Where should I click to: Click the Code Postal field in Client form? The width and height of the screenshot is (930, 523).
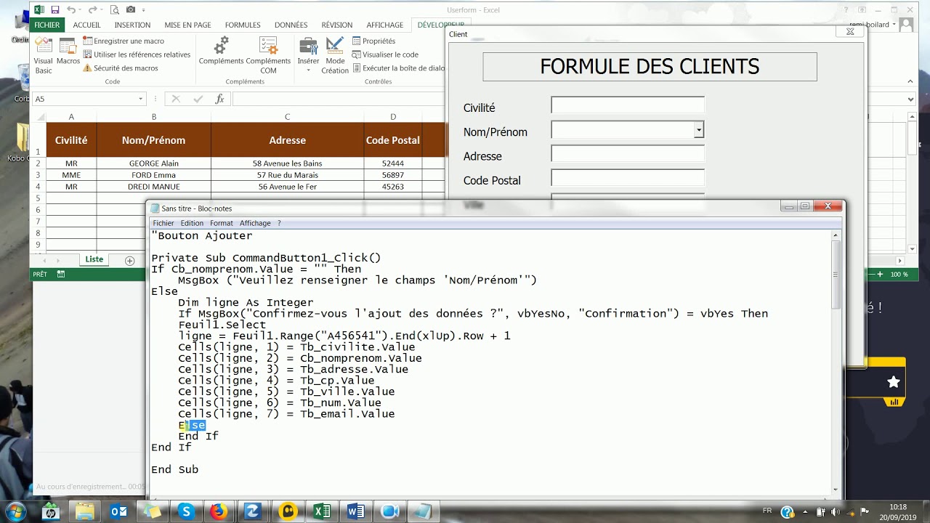pos(628,179)
